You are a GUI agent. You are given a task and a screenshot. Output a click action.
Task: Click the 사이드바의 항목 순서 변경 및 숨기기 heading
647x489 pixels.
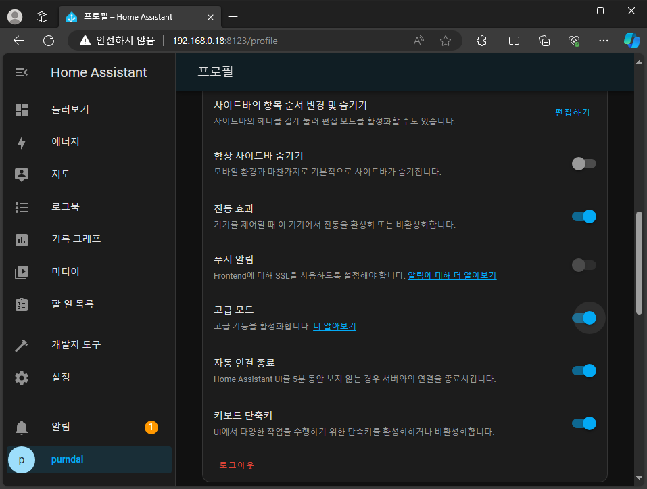291,106
